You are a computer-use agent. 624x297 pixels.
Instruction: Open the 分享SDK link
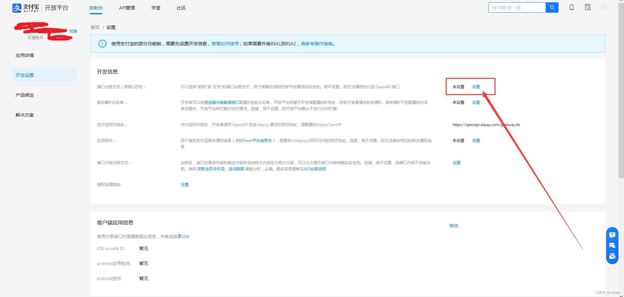point(181,237)
